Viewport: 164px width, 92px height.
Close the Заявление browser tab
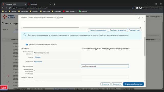(x=50, y=4)
